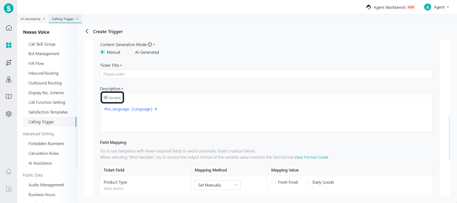This screenshot has width=457, height=203.
Task: Click the Agent Workbench headset icon
Action: pyautogui.click(x=369, y=7)
